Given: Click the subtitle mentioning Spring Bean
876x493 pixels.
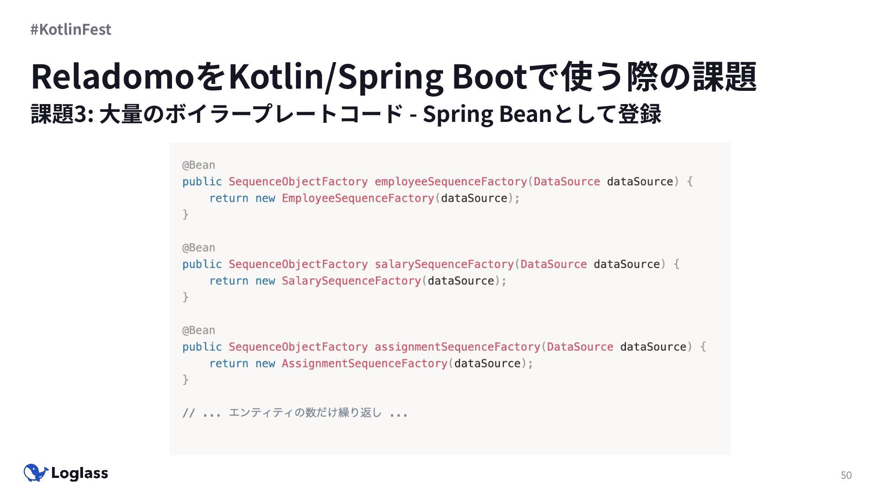Looking at the screenshot, I should [x=345, y=114].
